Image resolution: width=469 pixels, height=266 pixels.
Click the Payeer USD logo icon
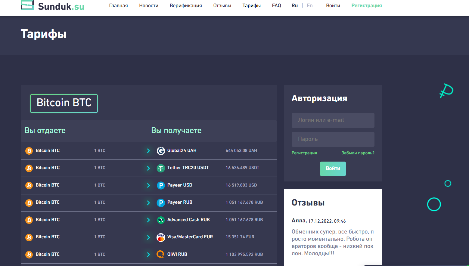point(161,185)
